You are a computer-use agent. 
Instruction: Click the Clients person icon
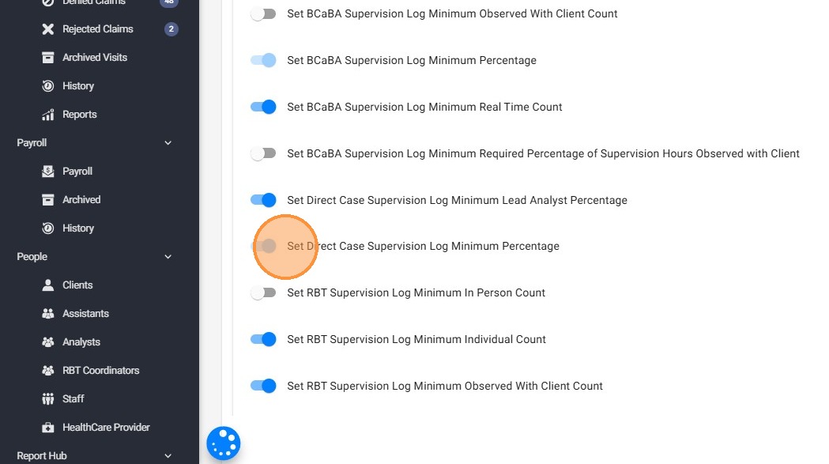tap(47, 285)
